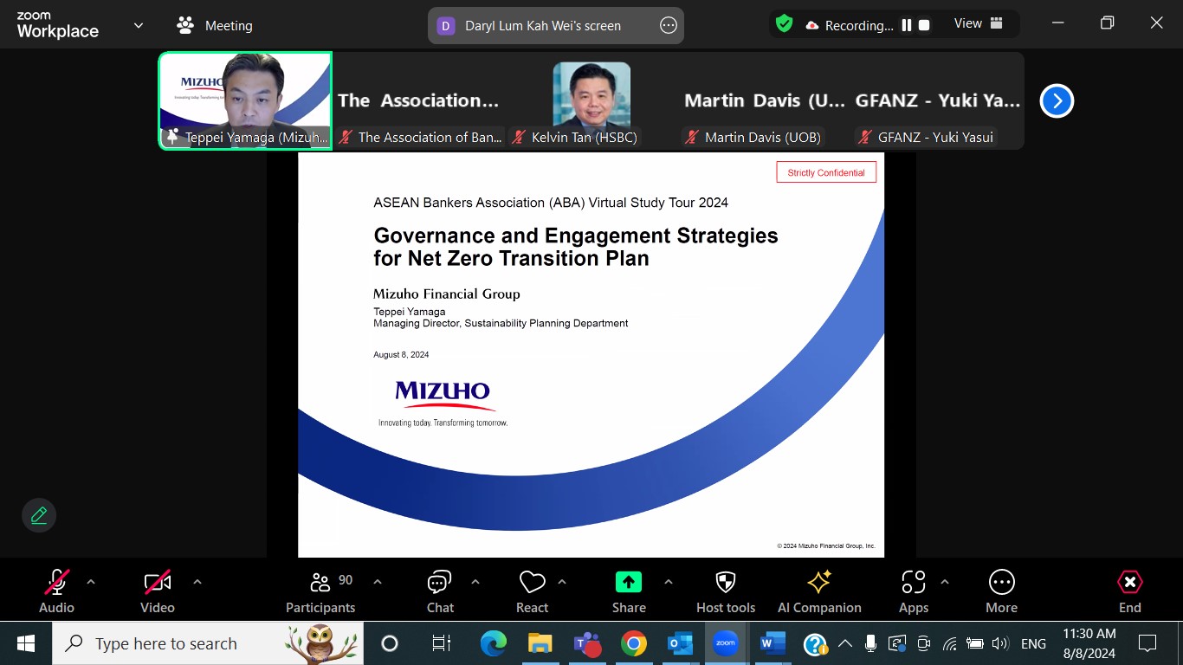1183x665 pixels.
Task: Open the More options menu
Action: click(1001, 591)
